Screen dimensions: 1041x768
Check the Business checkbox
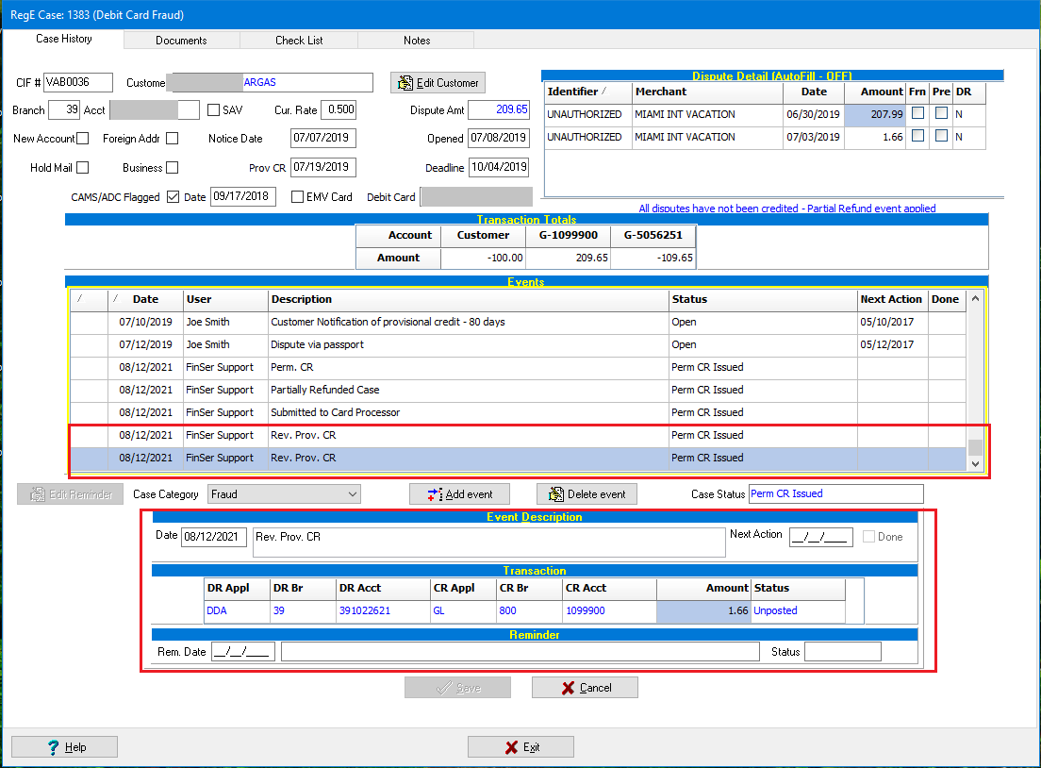coord(172,167)
